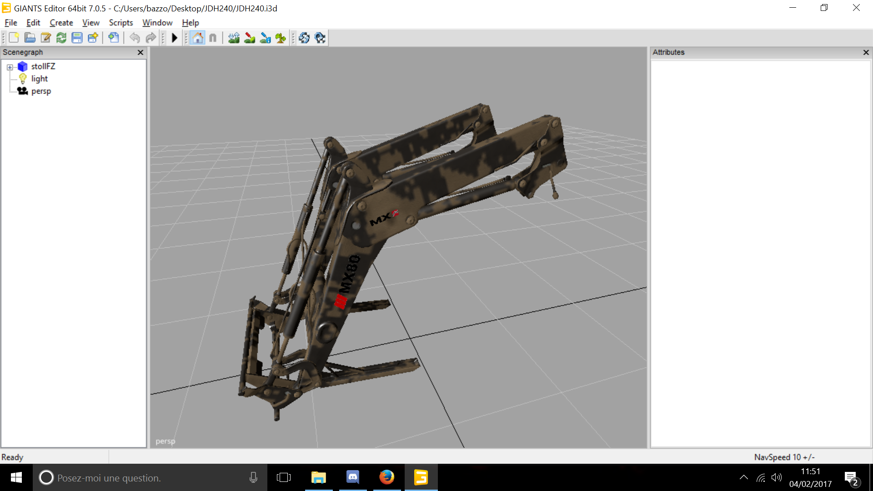Toggle the magnet snap icon
Screen dimensions: 873x491
pos(213,38)
